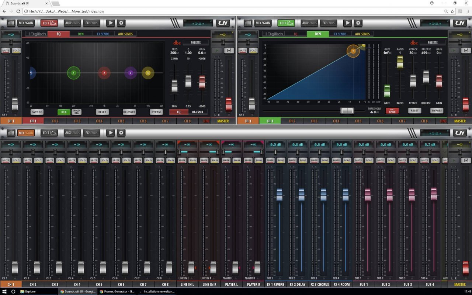Open dbx PRESETS in DYN panel

(x=433, y=42)
